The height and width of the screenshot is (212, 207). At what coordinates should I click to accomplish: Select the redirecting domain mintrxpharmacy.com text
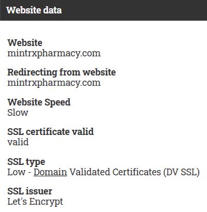(54, 83)
